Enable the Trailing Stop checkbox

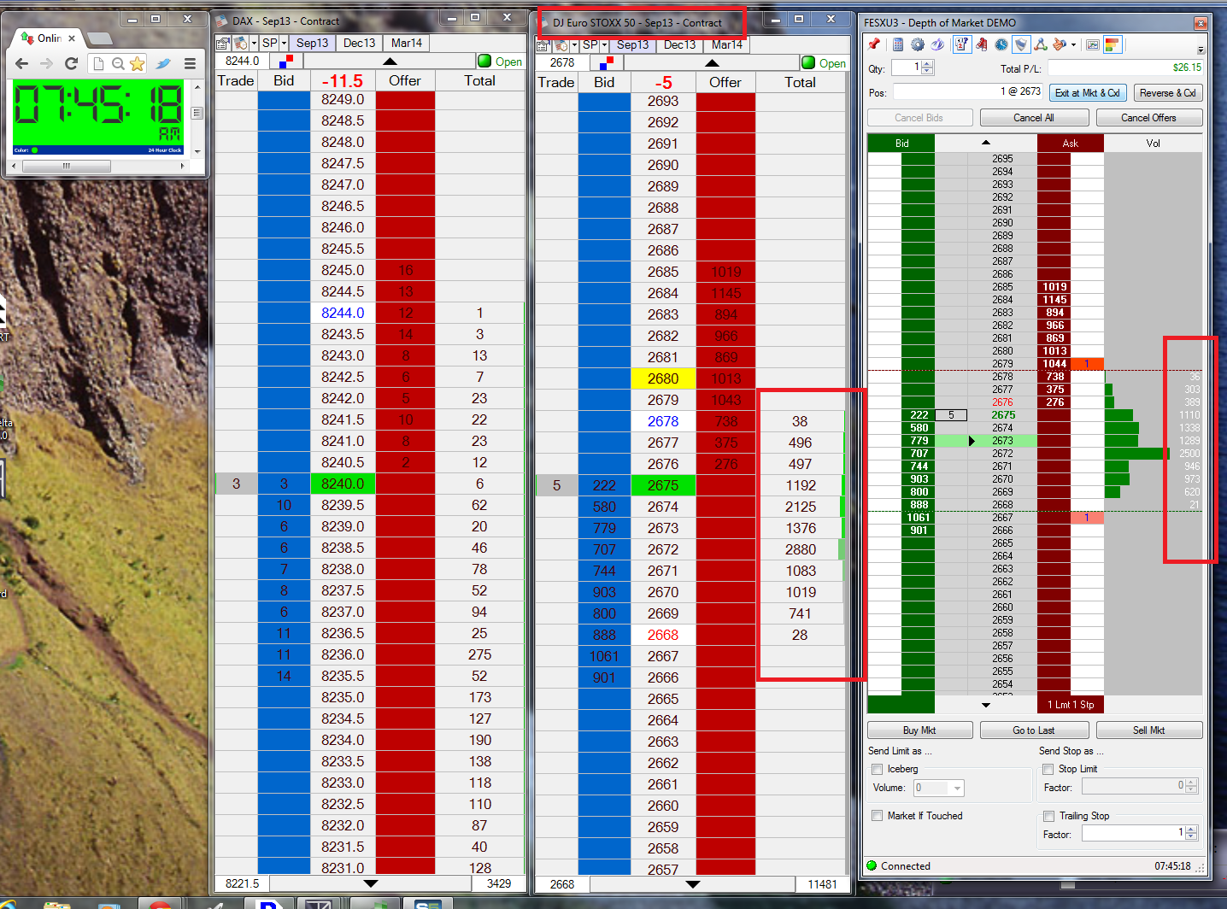coord(1048,816)
